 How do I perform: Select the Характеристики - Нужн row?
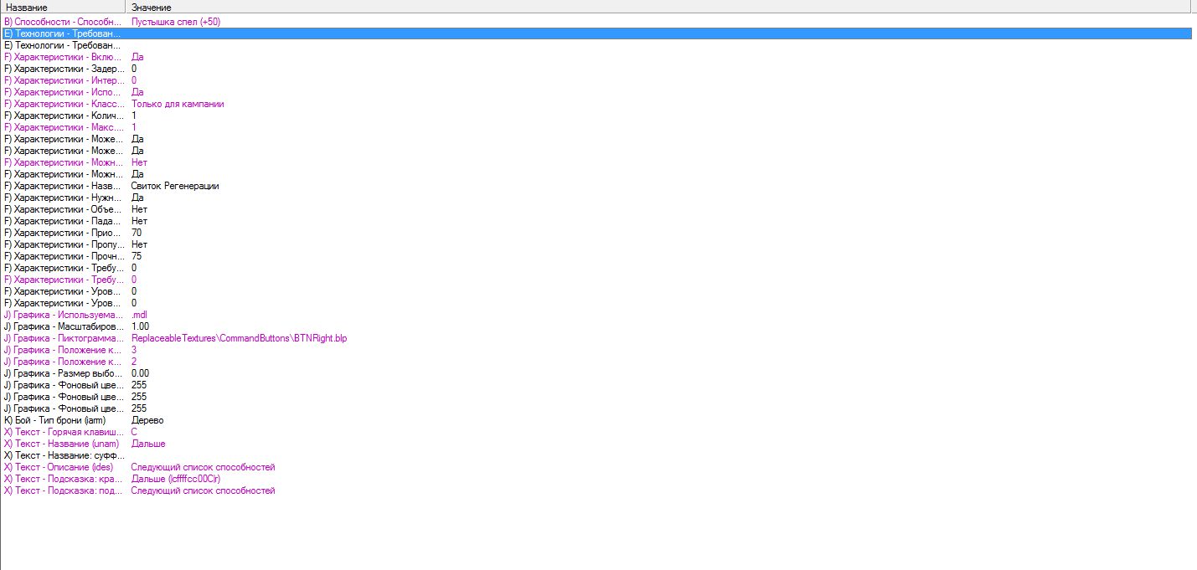point(596,198)
